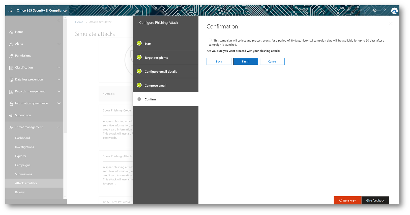Click the Records management icon
Screen dimensions: 410x215
pyautogui.click(x=11, y=92)
